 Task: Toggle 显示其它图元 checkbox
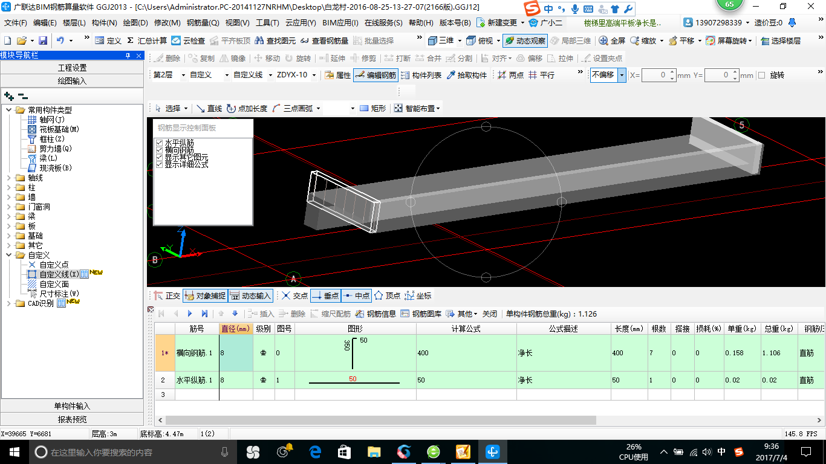160,157
